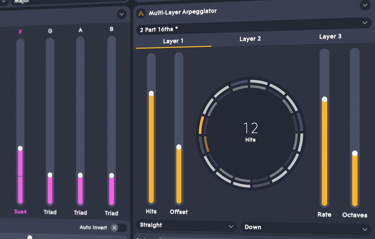Image resolution: width=375 pixels, height=239 pixels.
Task: Click the Triad label under G
Action: pyautogui.click(x=50, y=212)
